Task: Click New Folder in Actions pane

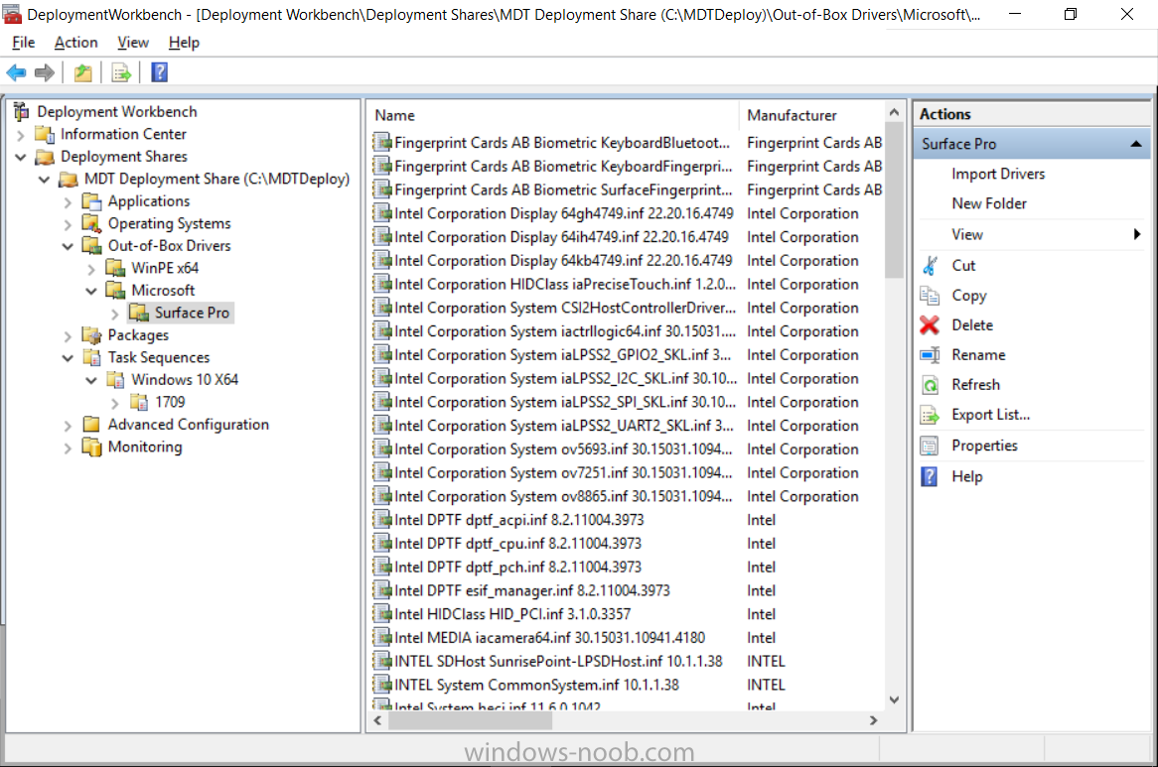Action: tap(989, 203)
